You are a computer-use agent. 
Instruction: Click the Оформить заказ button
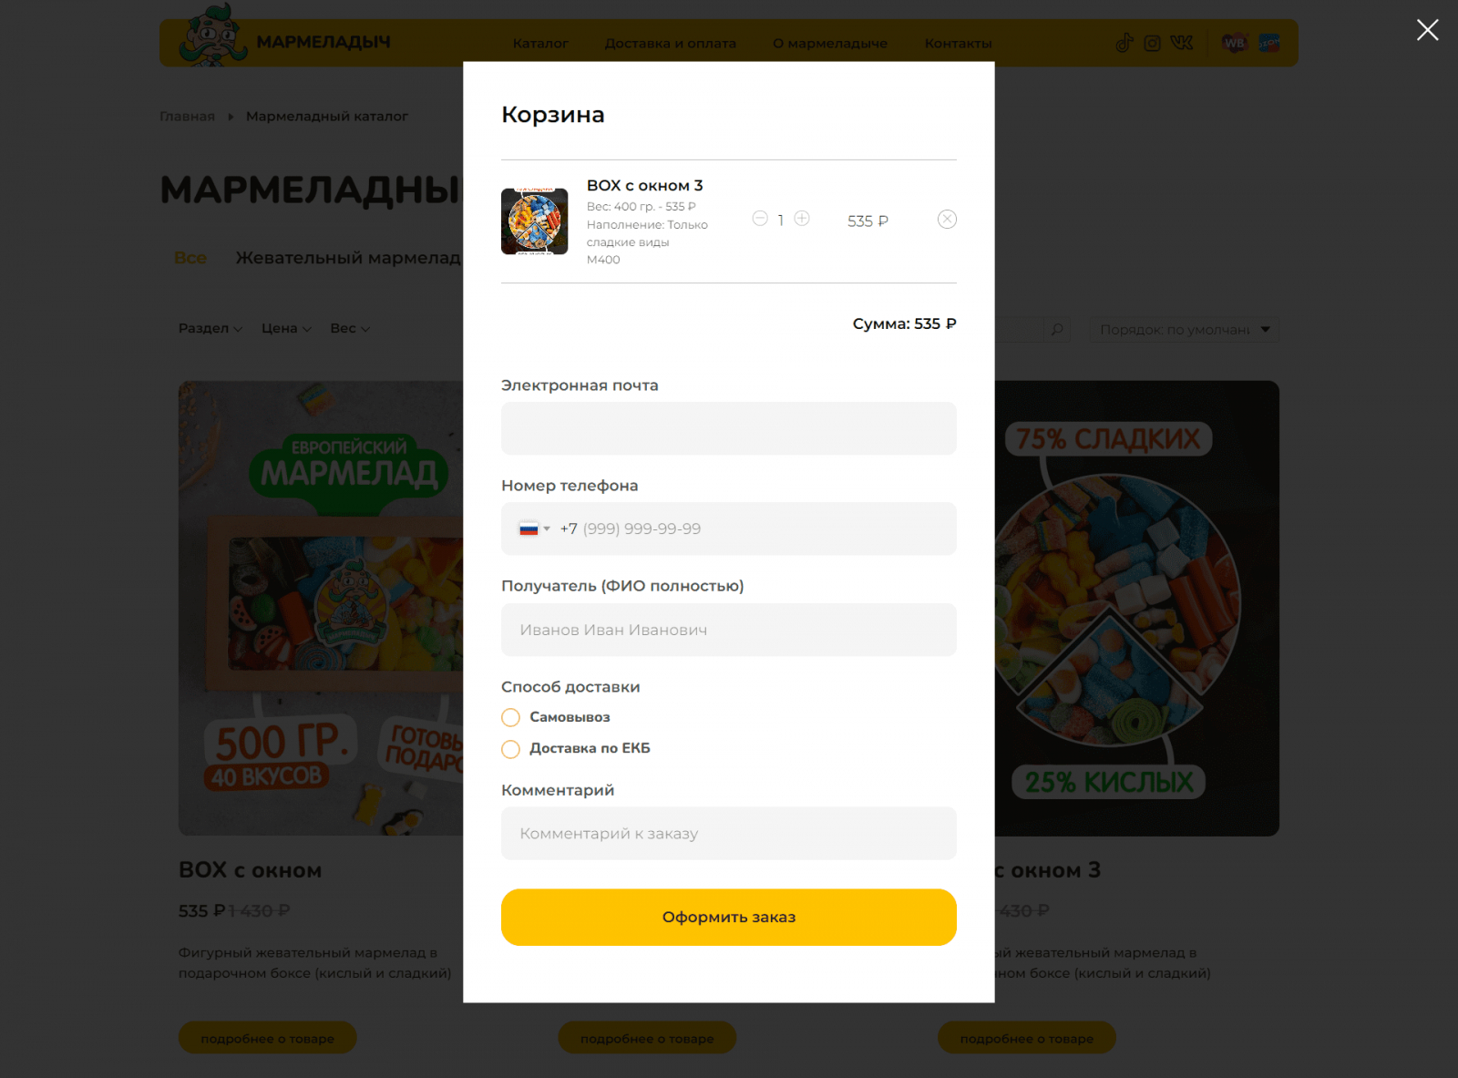tap(729, 917)
